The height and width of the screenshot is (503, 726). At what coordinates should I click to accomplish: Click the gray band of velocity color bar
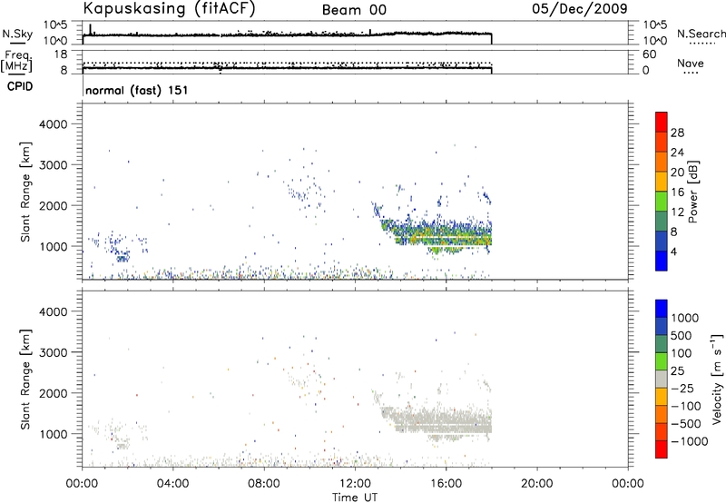[662, 380]
